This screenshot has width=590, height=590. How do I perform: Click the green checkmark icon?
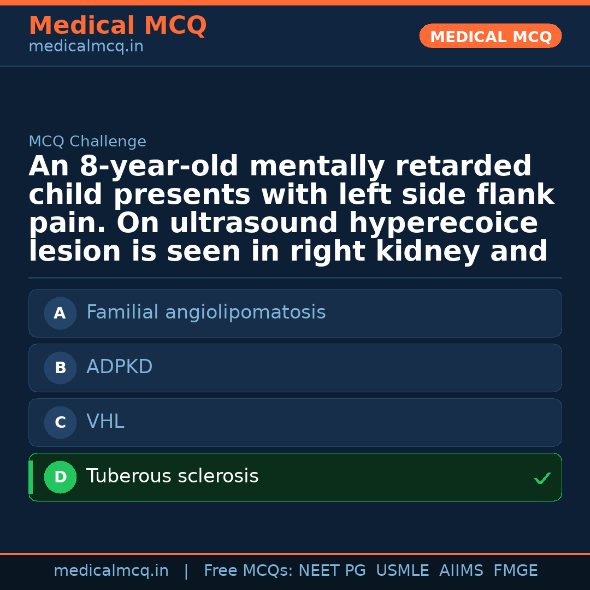click(542, 479)
